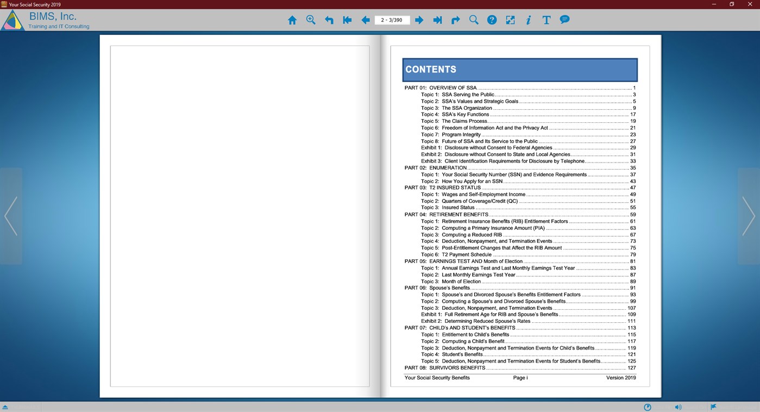
Task: Select Topic 2: How You Apply for an SSN
Action: click(528, 181)
